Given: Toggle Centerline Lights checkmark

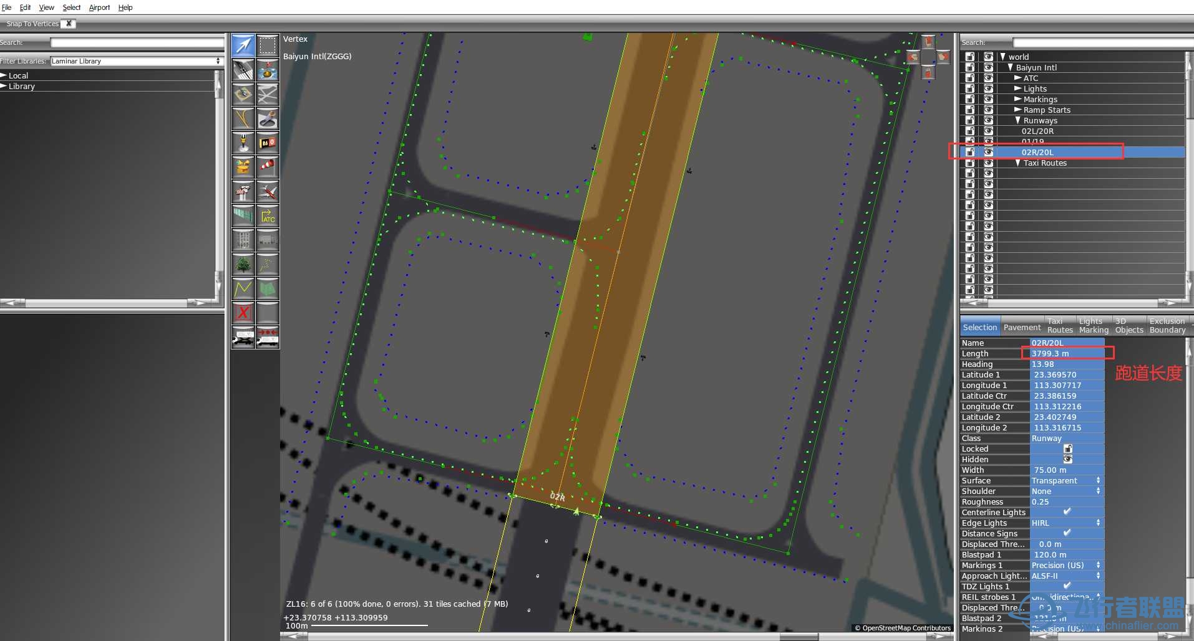Looking at the screenshot, I should tap(1067, 512).
